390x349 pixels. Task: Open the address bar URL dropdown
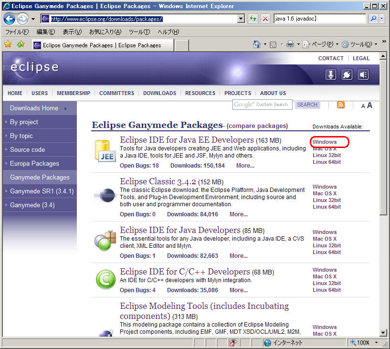coord(241,19)
